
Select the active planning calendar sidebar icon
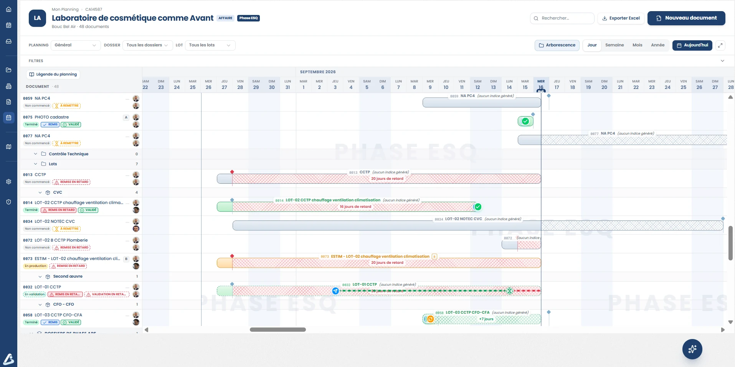point(8,117)
